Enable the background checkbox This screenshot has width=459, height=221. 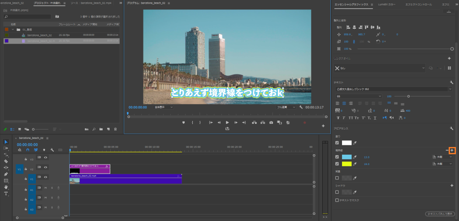click(x=337, y=178)
